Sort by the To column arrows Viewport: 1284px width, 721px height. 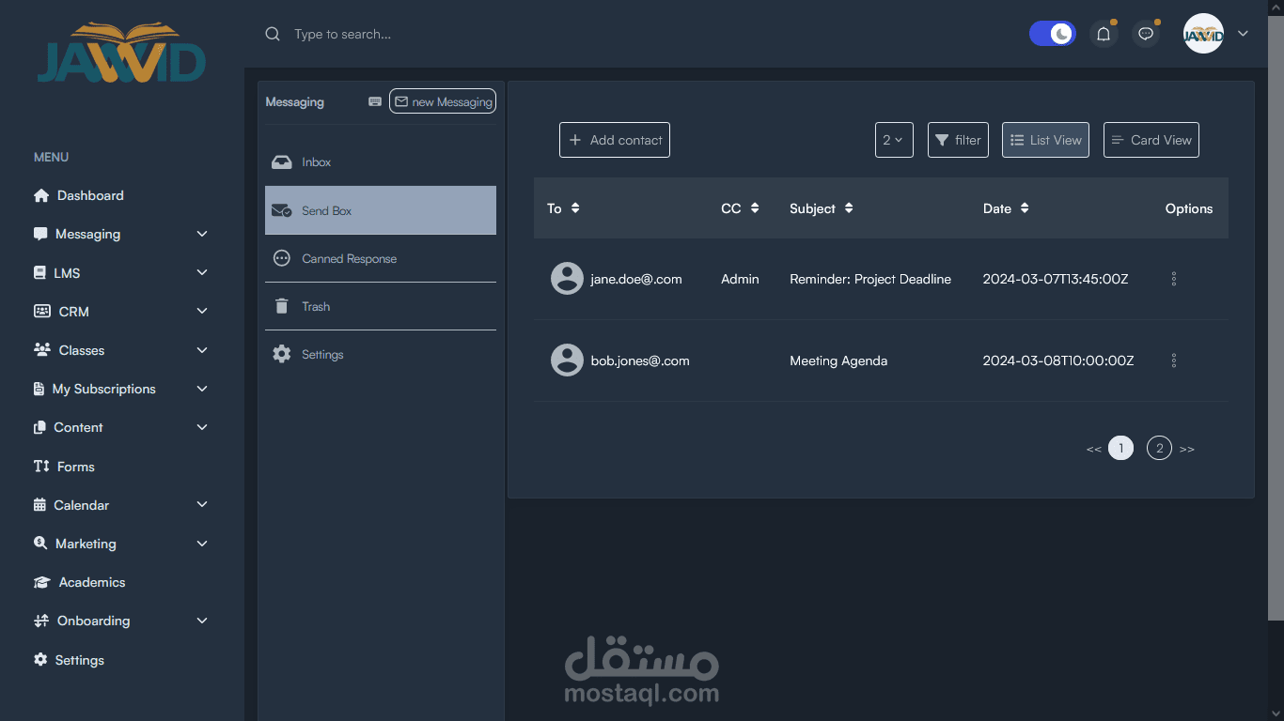(575, 208)
